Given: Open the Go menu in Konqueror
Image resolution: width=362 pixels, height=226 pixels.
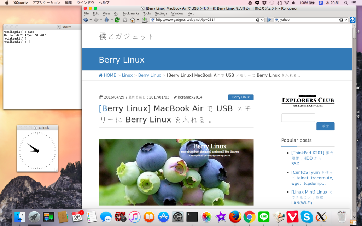Looking at the screenshot, I should tap(116, 14).
